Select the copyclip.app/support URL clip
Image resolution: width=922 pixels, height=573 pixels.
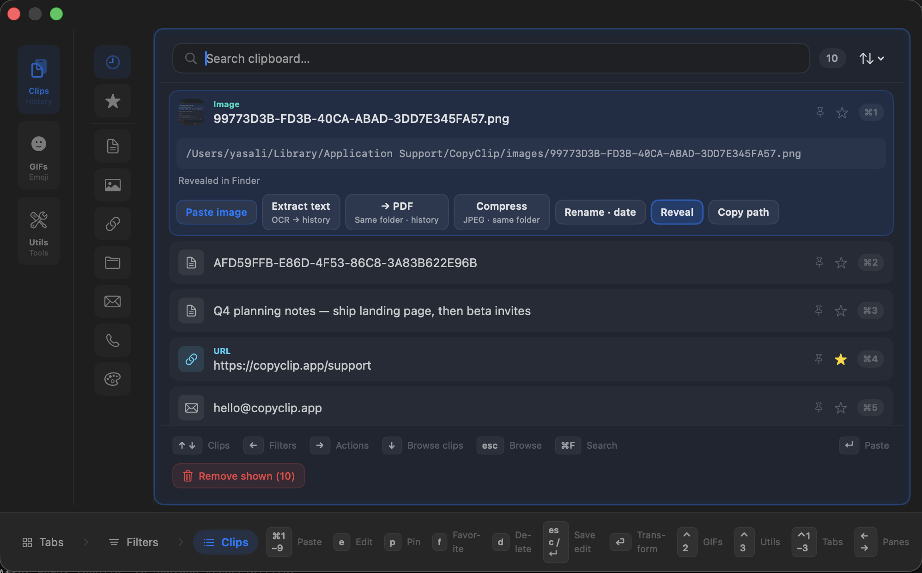(531, 359)
